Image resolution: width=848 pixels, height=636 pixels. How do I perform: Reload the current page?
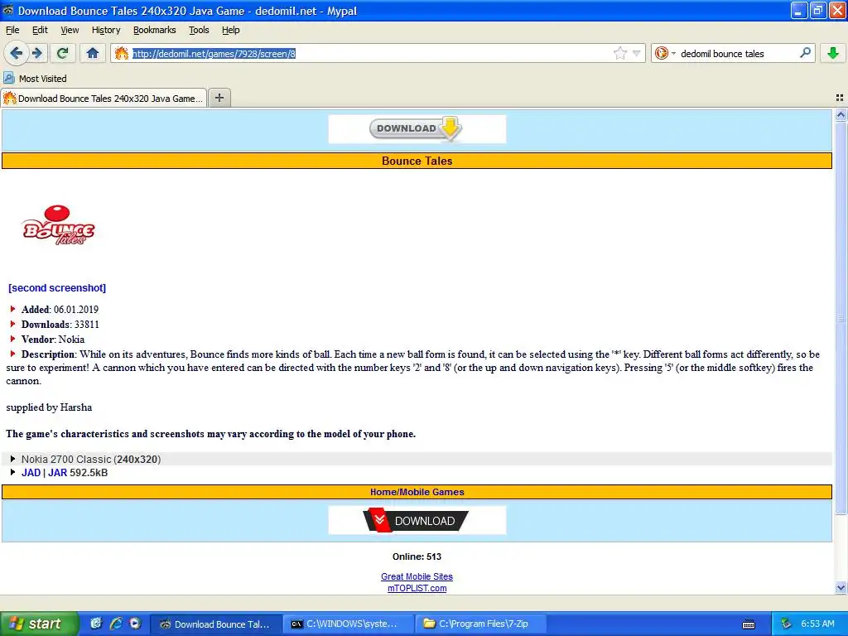click(x=63, y=53)
